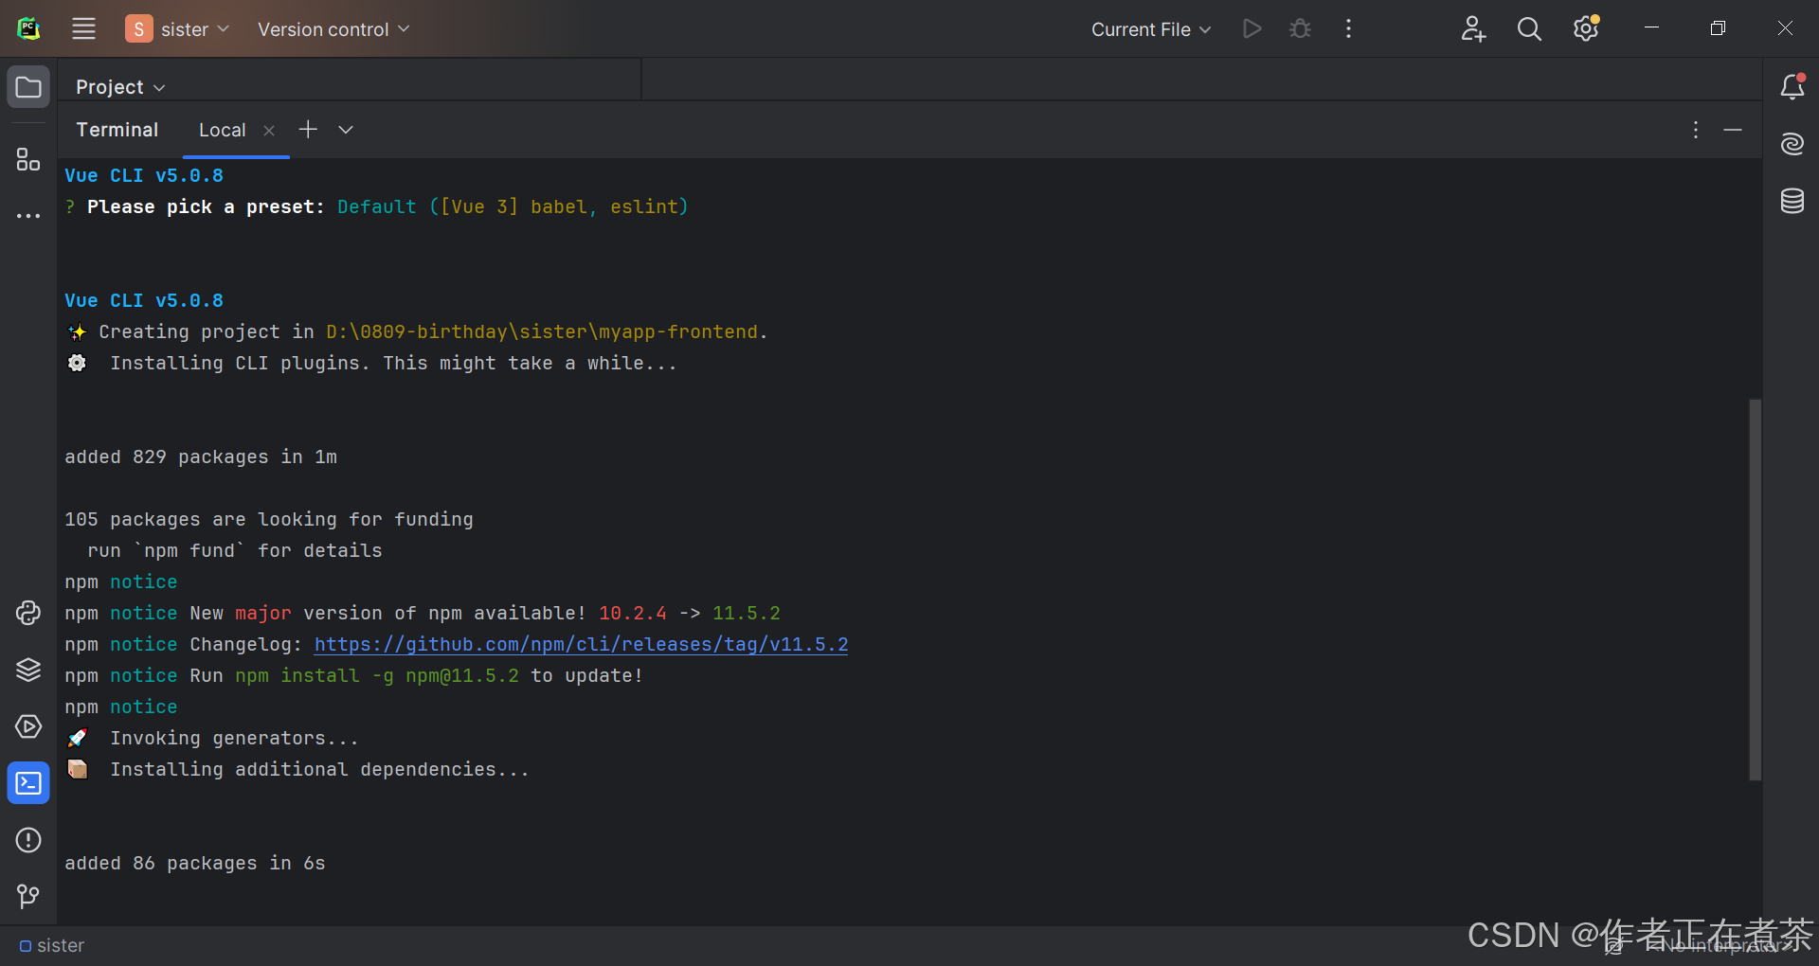
Task: Open the Python Packages layers icon
Action: 28,670
